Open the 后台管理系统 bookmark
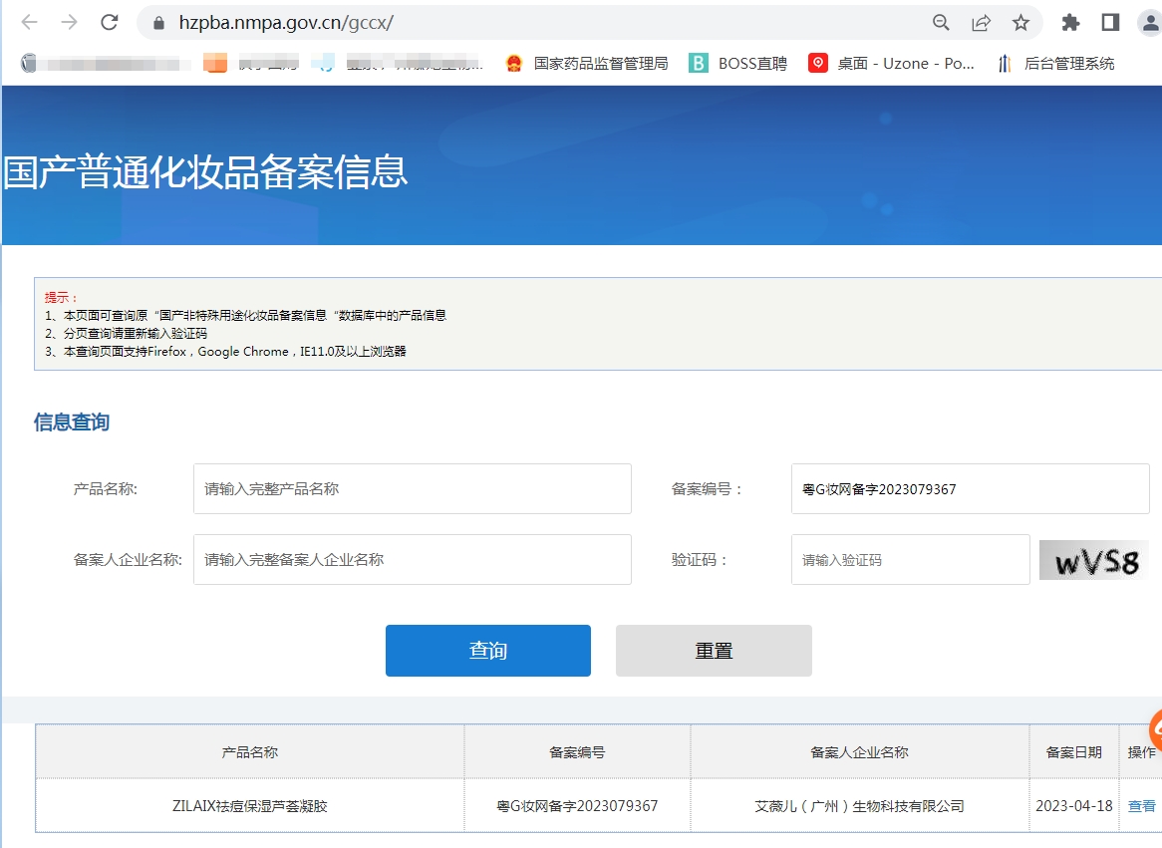Image resolution: width=1162 pixels, height=848 pixels. [1055, 63]
